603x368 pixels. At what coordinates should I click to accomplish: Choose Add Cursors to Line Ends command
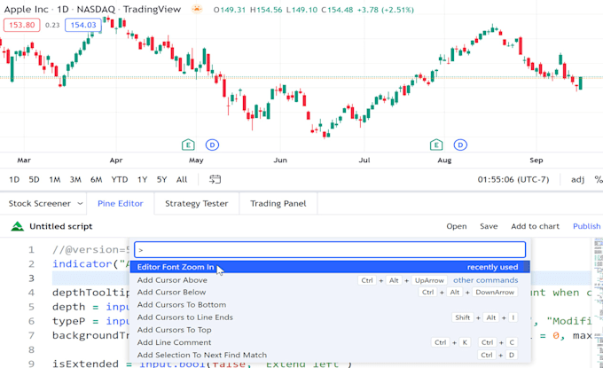(330, 317)
